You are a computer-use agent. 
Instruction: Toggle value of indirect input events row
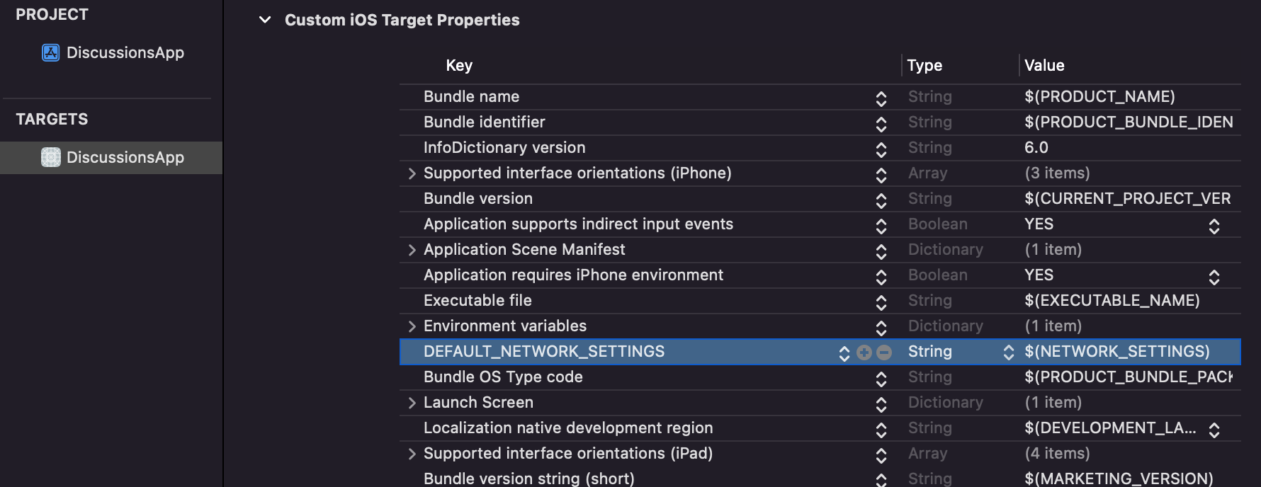[1214, 226]
